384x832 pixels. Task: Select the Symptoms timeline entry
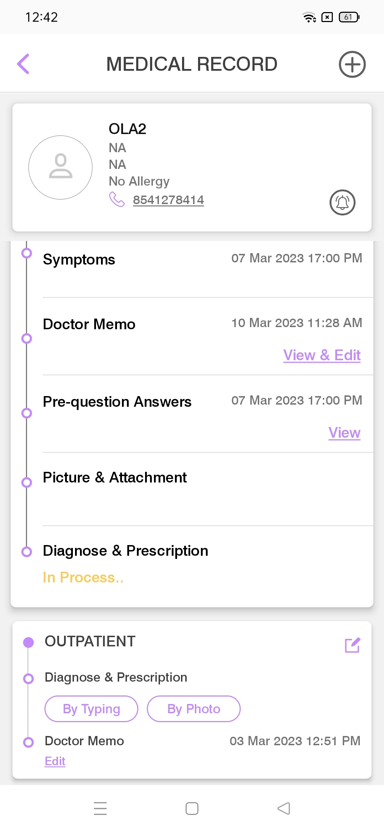click(x=79, y=260)
